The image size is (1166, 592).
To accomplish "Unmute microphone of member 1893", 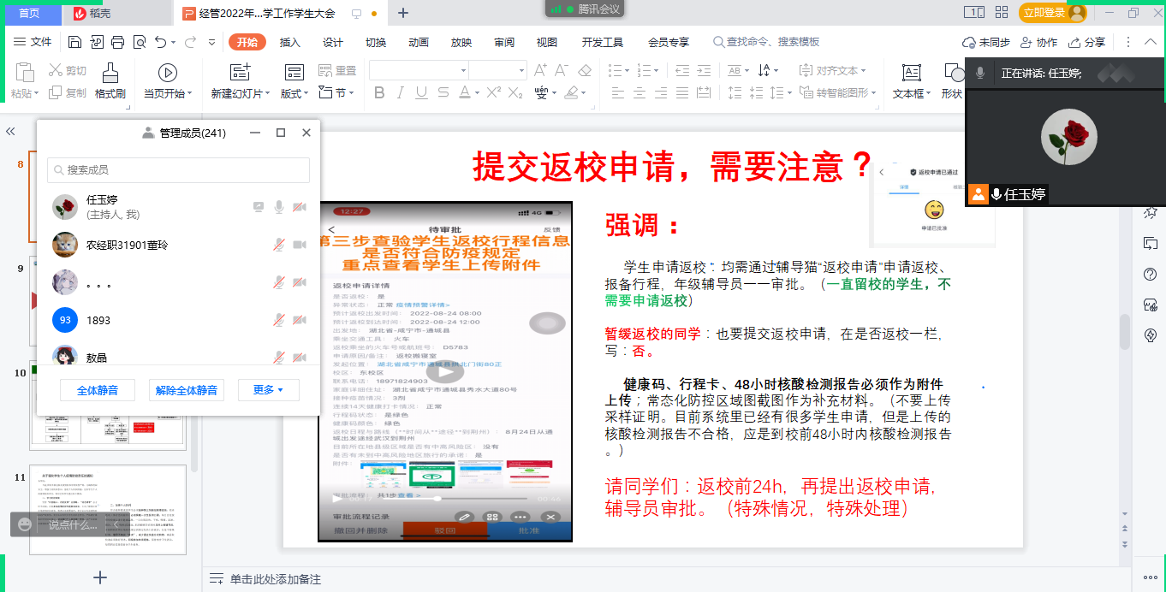I will coord(279,320).
